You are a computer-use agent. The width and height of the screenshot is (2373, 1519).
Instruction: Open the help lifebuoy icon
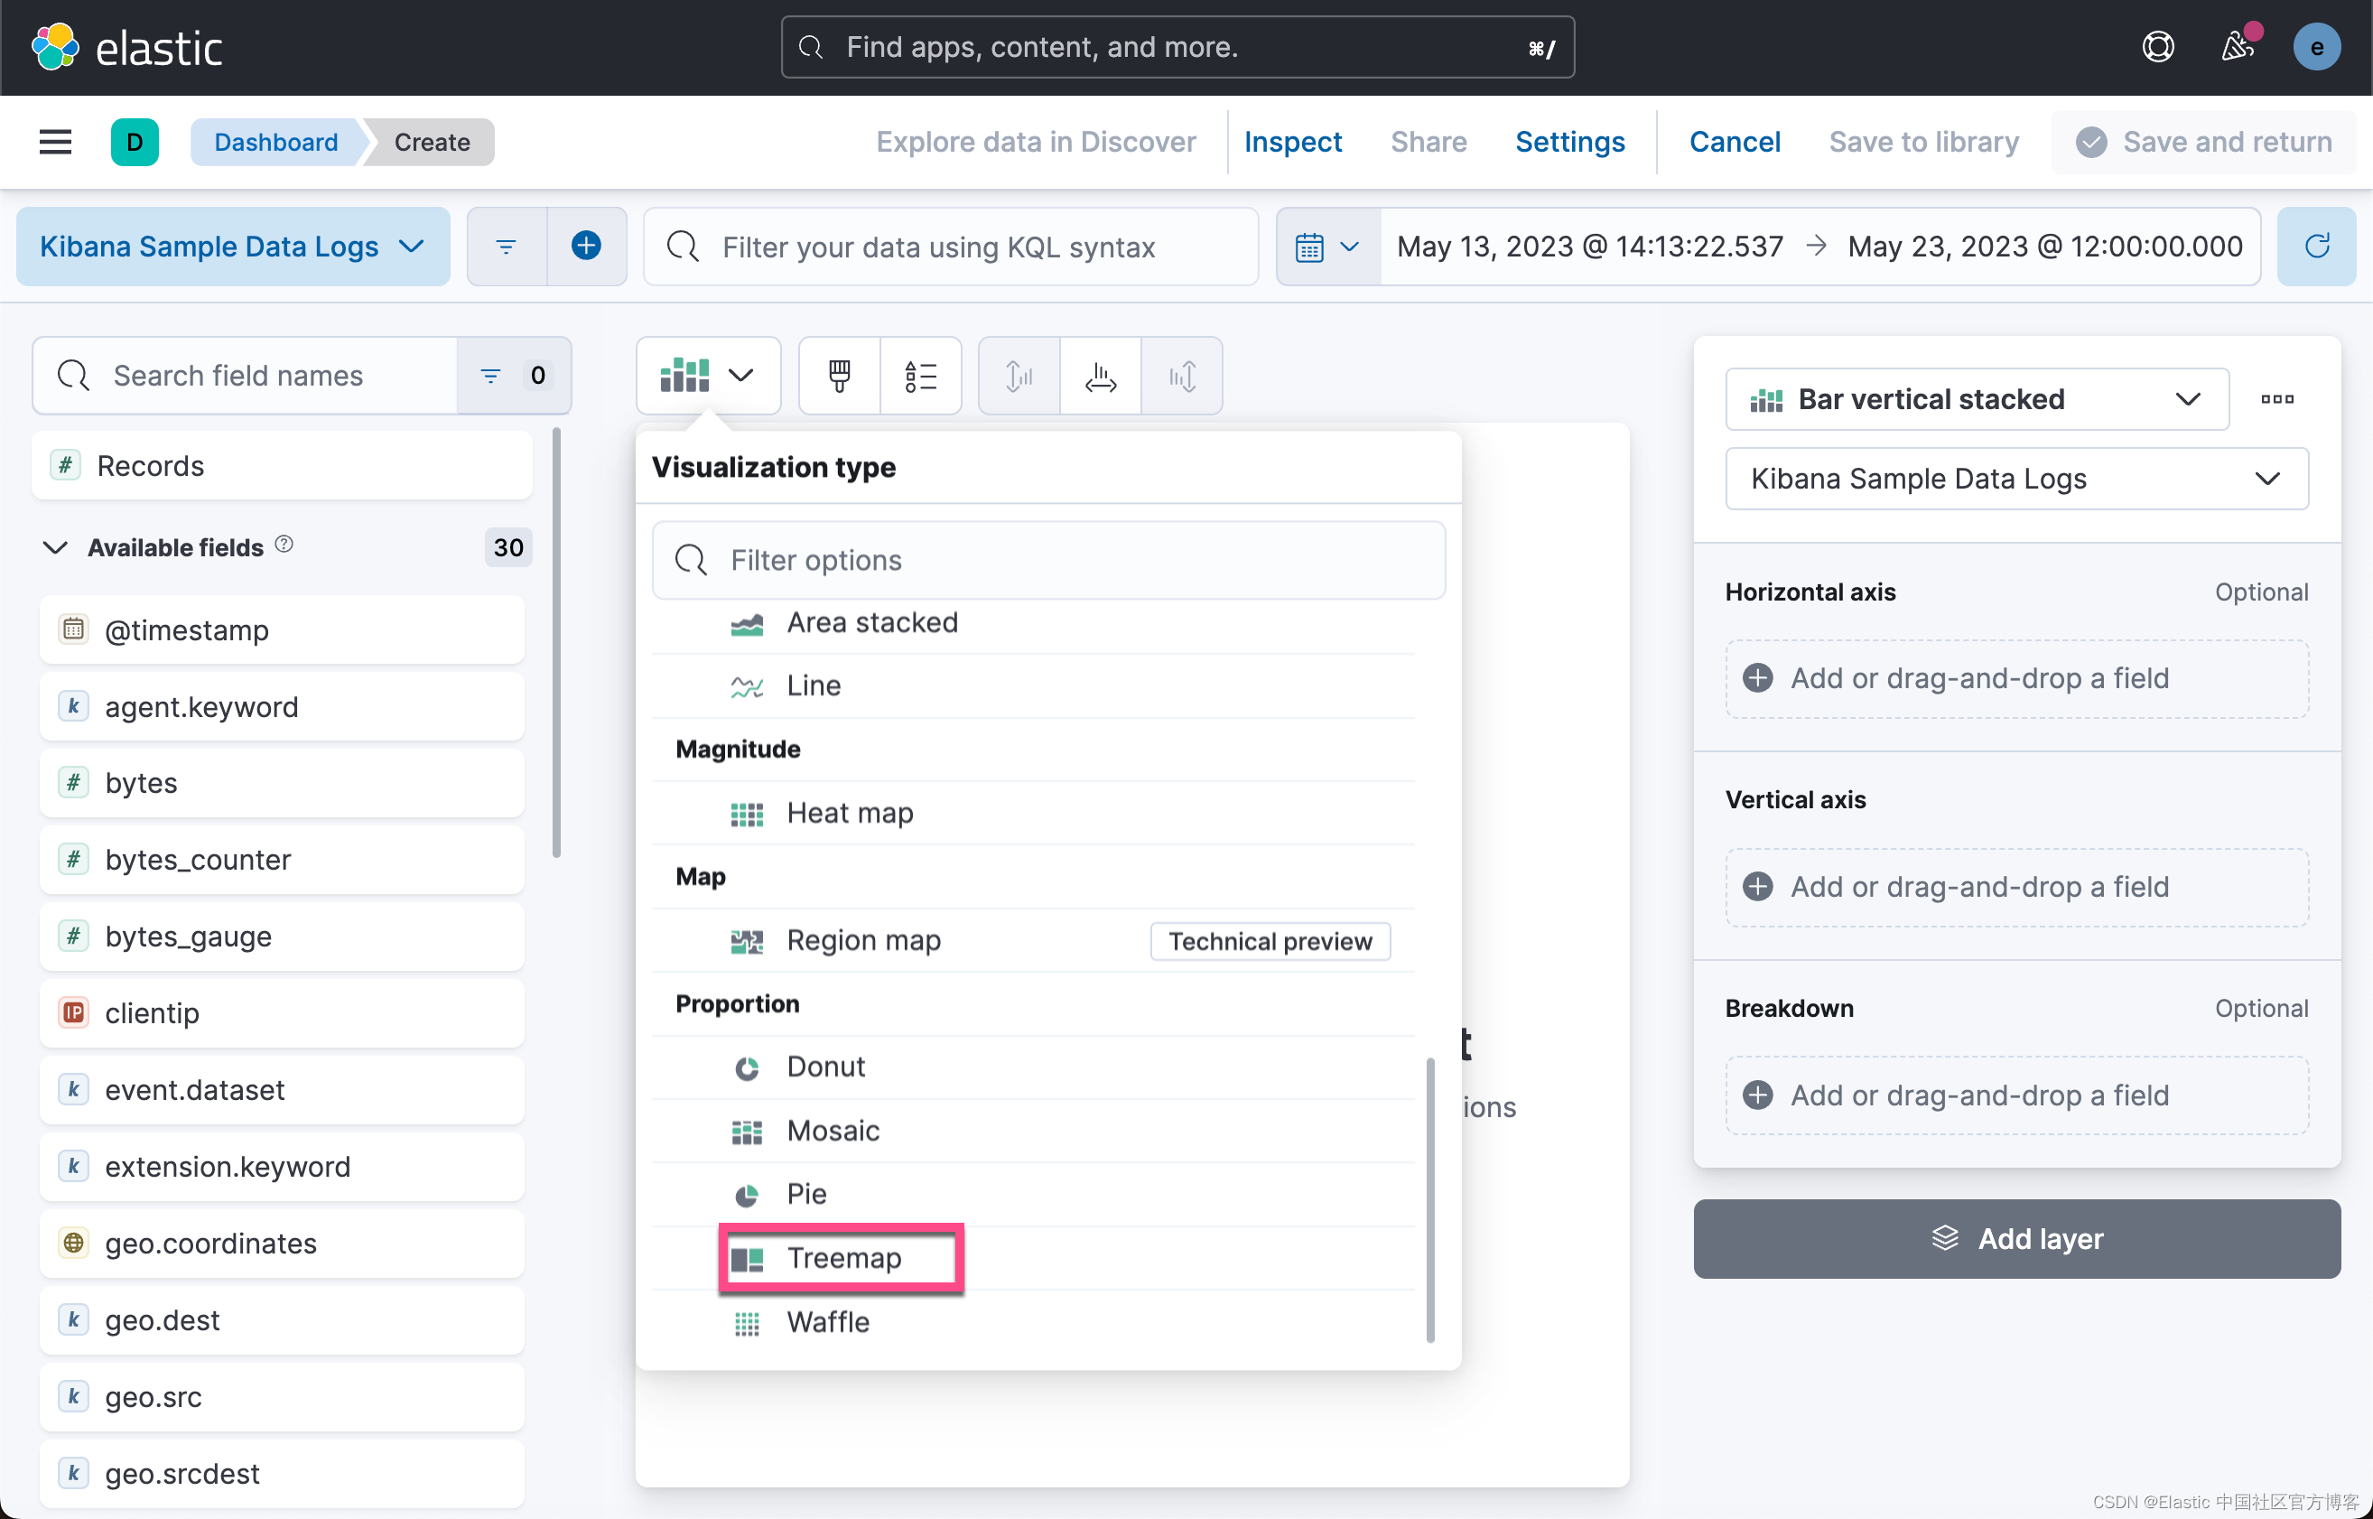[2158, 46]
